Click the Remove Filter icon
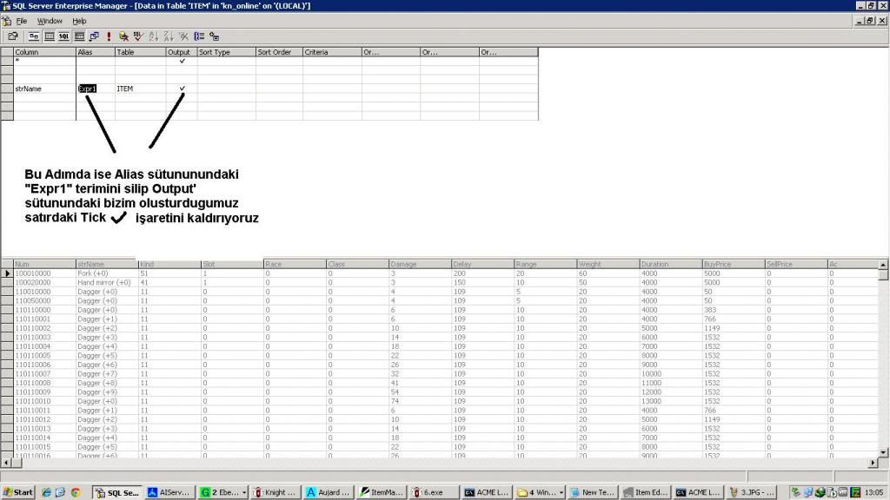 183,36
